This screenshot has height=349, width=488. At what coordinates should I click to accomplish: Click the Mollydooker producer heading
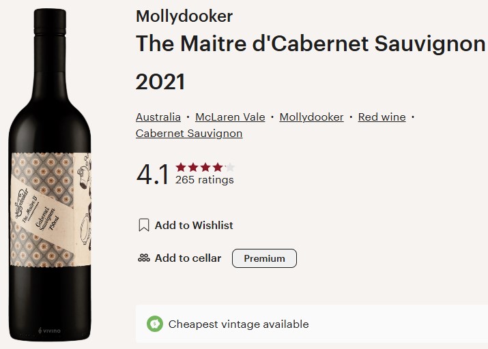[184, 16]
